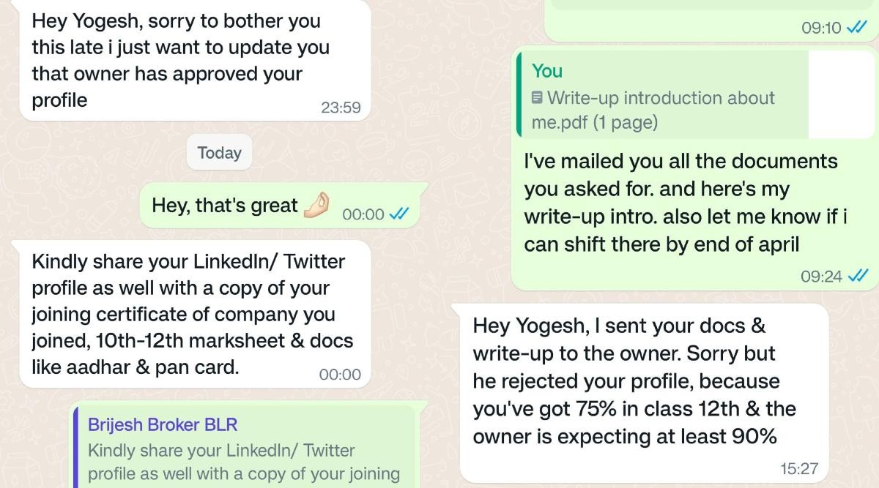Image resolution: width=879 pixels, height=488 pixels.
Task: Click the read ticks beside 09:24
Action: tap(856, 276)
